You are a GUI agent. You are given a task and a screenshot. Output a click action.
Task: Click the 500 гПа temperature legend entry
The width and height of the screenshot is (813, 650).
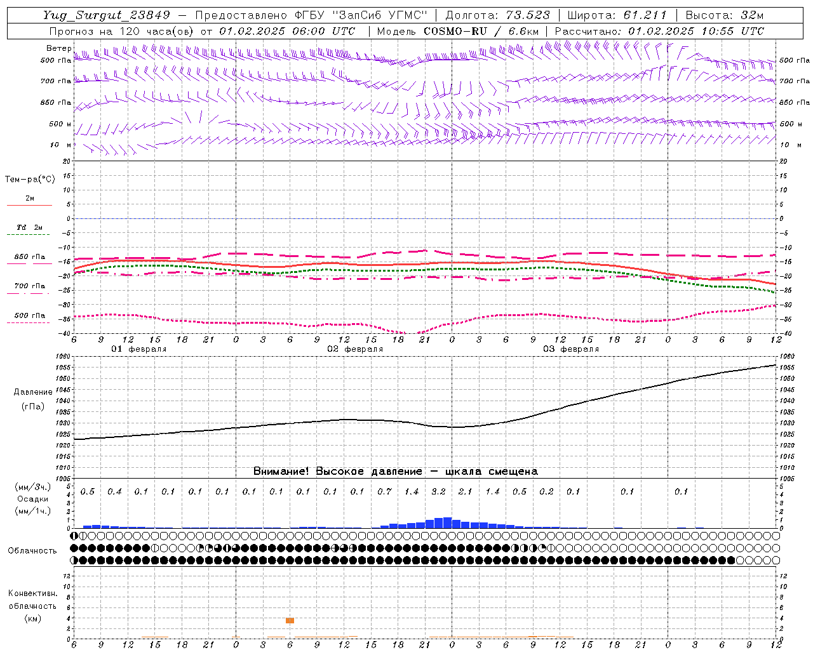30,315
